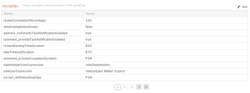
Task: Switch to page 2
Action: point(125,87)
